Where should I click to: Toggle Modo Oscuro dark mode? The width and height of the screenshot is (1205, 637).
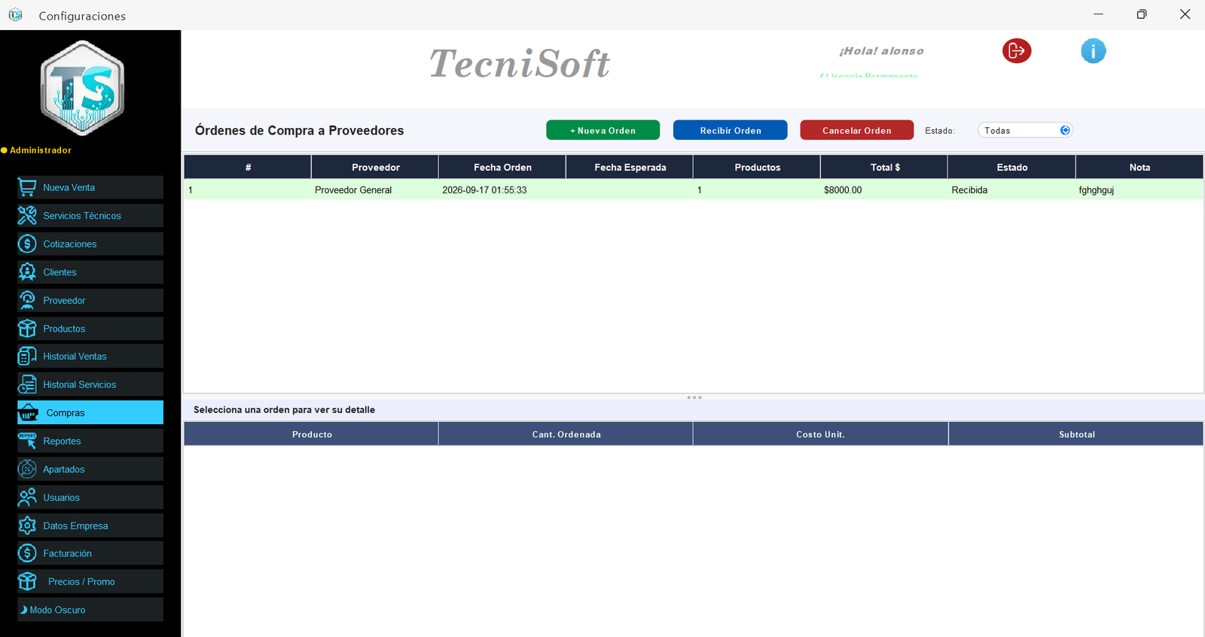coord(90,610)
